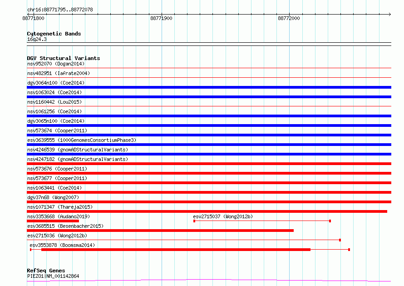
Task: Click the blue bar of dgv3064n100
Action: coord(209,87)
